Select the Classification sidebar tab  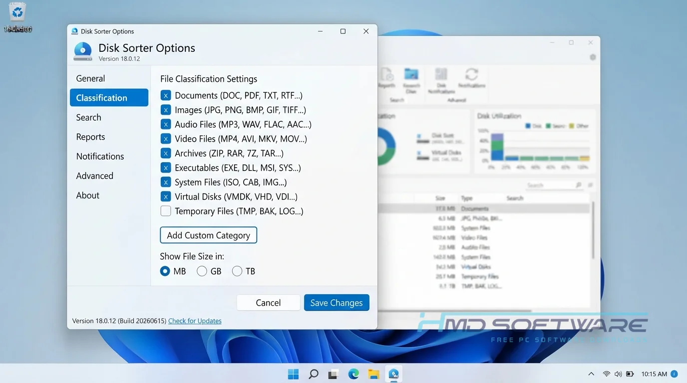[x=109, y=98]
